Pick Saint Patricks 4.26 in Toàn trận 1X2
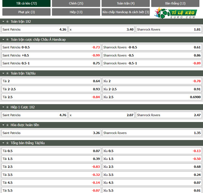 coord(34,30)
